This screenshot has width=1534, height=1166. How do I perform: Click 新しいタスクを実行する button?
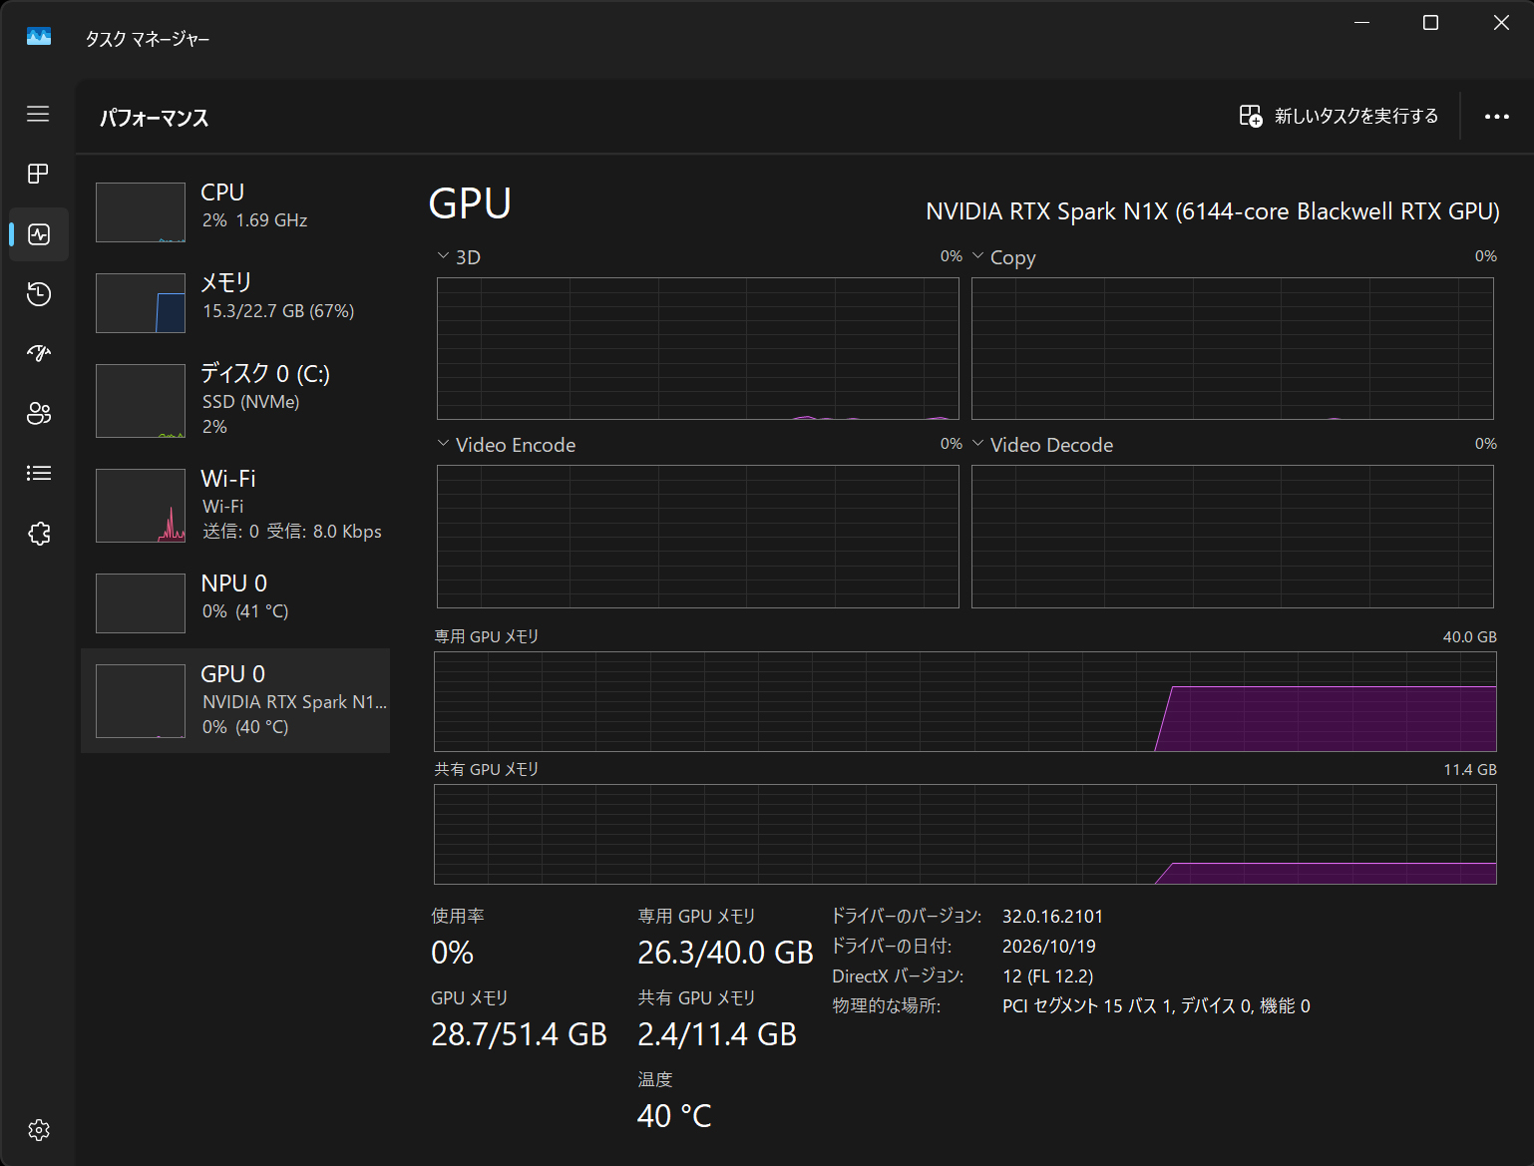click(1339, 117)
